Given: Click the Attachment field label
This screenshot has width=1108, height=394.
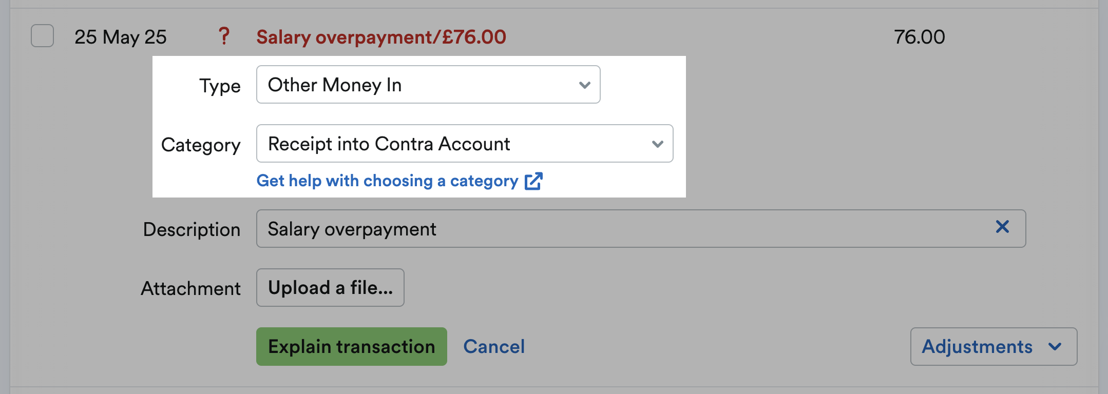Looking at the screenshot, I should tap(190, 288).
